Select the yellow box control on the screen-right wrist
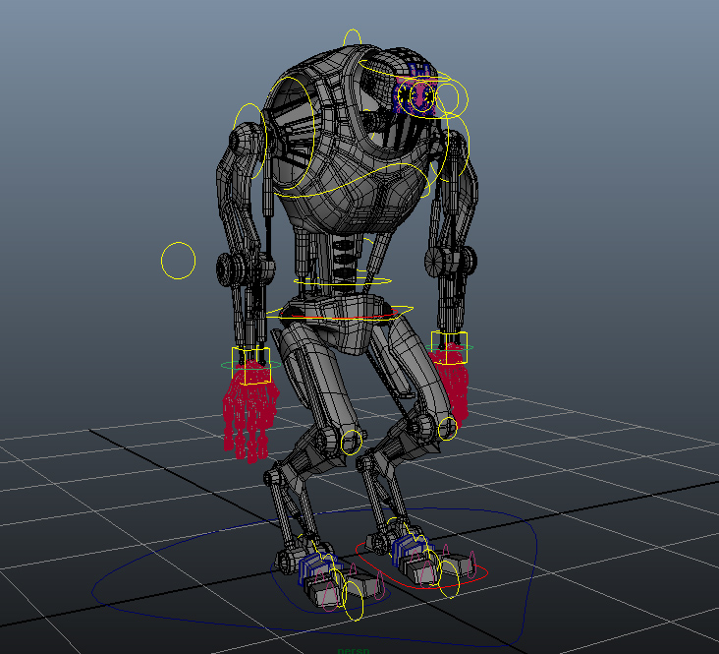This screenshot has width=719, height=654. coord(449,348)
